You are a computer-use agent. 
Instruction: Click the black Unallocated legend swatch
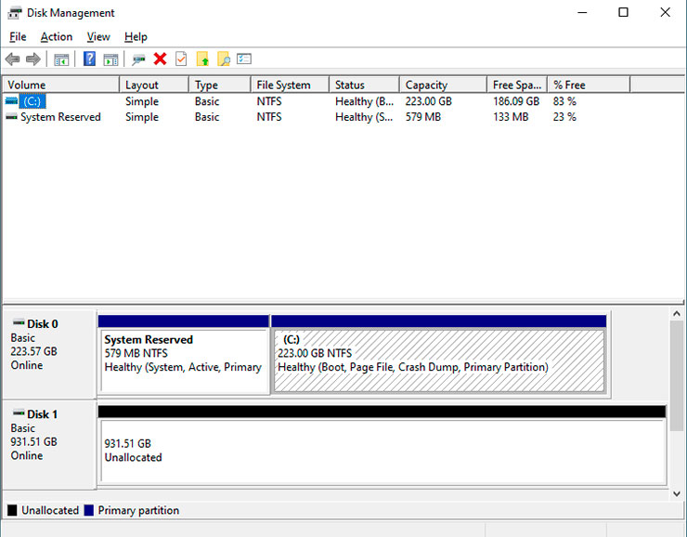coord(12,510)
